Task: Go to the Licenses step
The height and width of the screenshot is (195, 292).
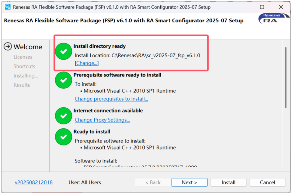Action: click(23, 57)
